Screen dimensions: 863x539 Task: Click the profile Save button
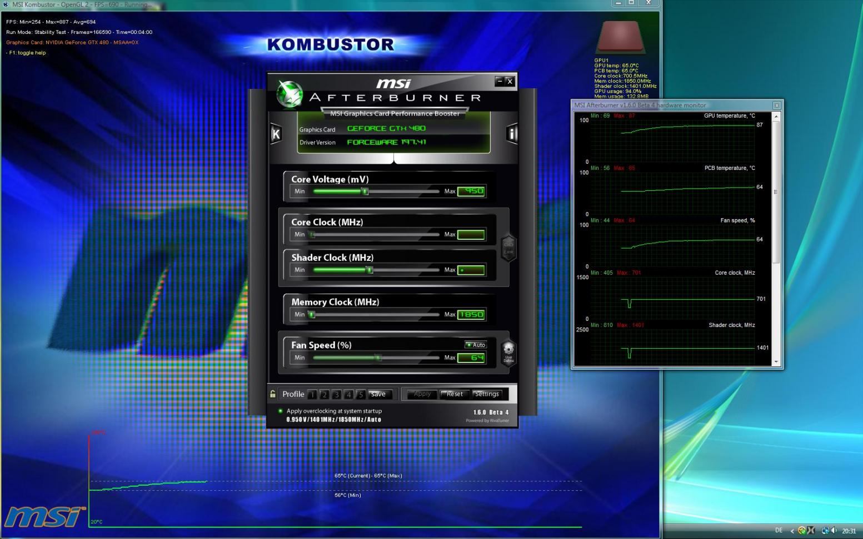tap(379, 394)
